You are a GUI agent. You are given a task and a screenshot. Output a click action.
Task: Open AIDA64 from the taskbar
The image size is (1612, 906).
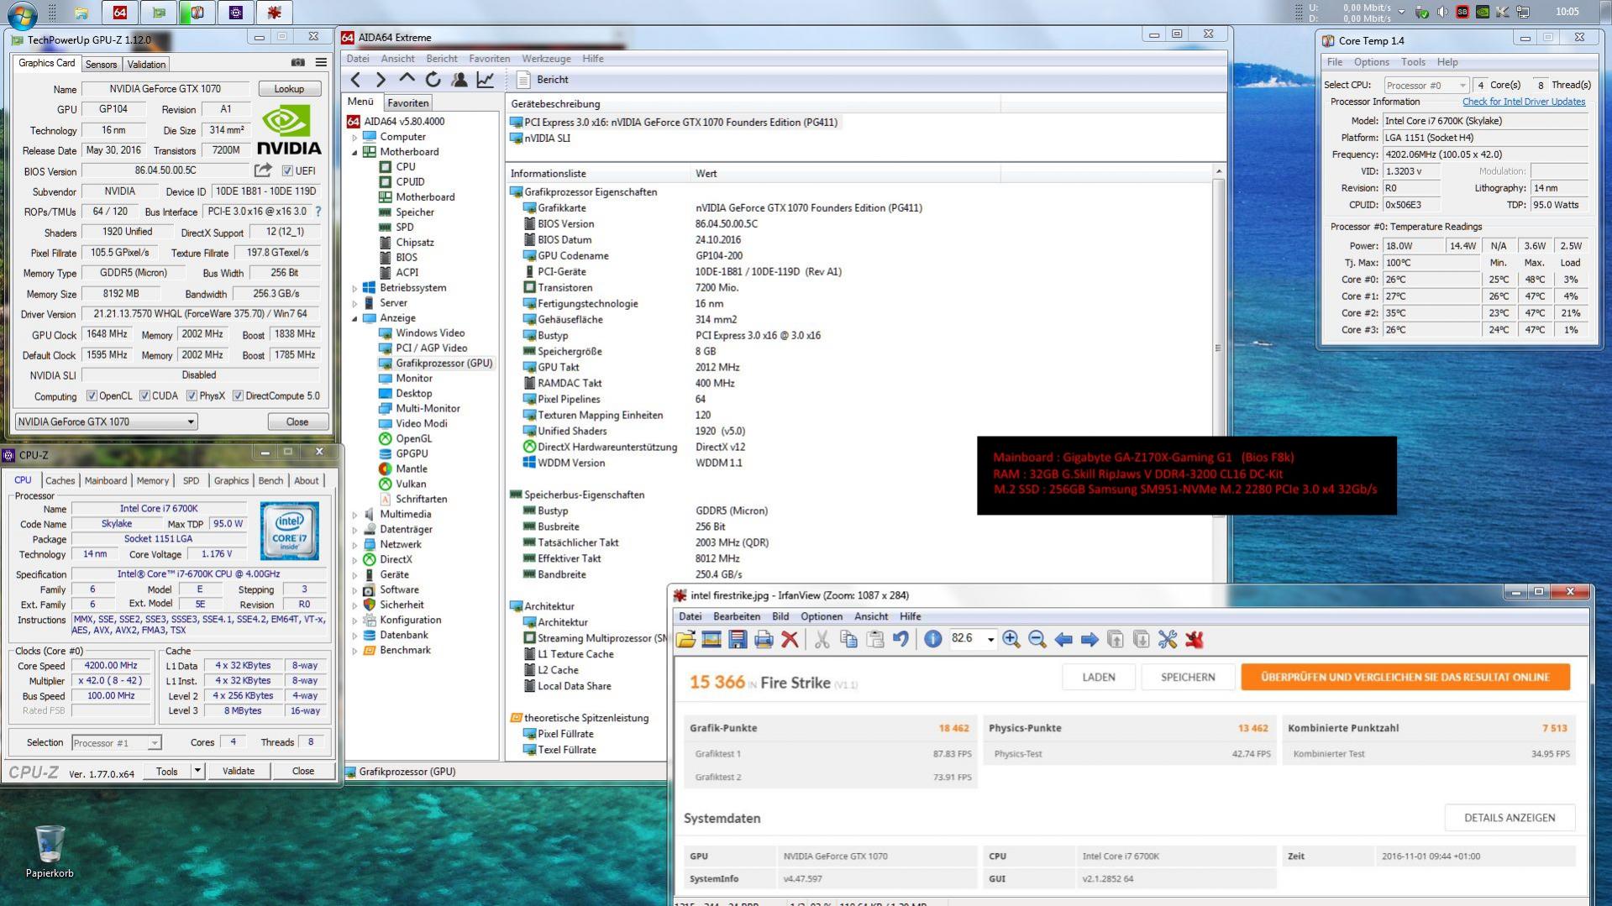[120, 13]
